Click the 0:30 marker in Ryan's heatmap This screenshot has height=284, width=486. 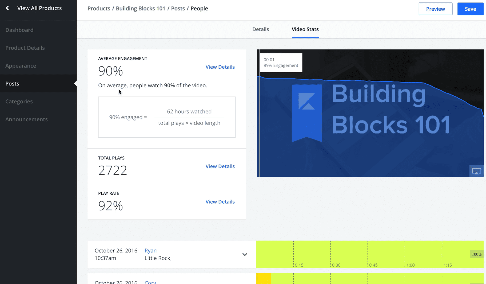click(x=336, y=265)
